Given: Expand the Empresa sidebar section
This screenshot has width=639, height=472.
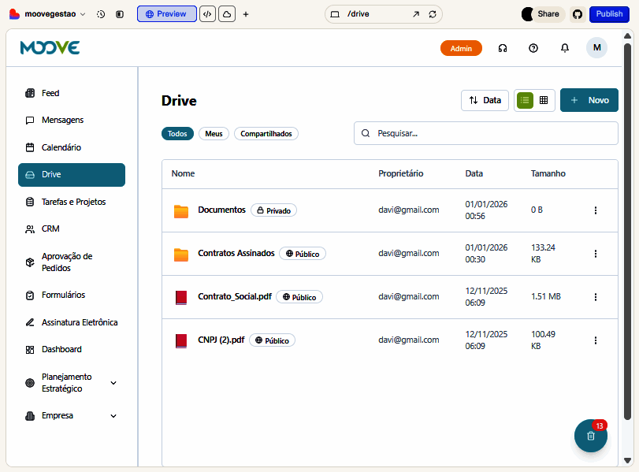Looking at the screenshot, I should [x=113, y=416].
